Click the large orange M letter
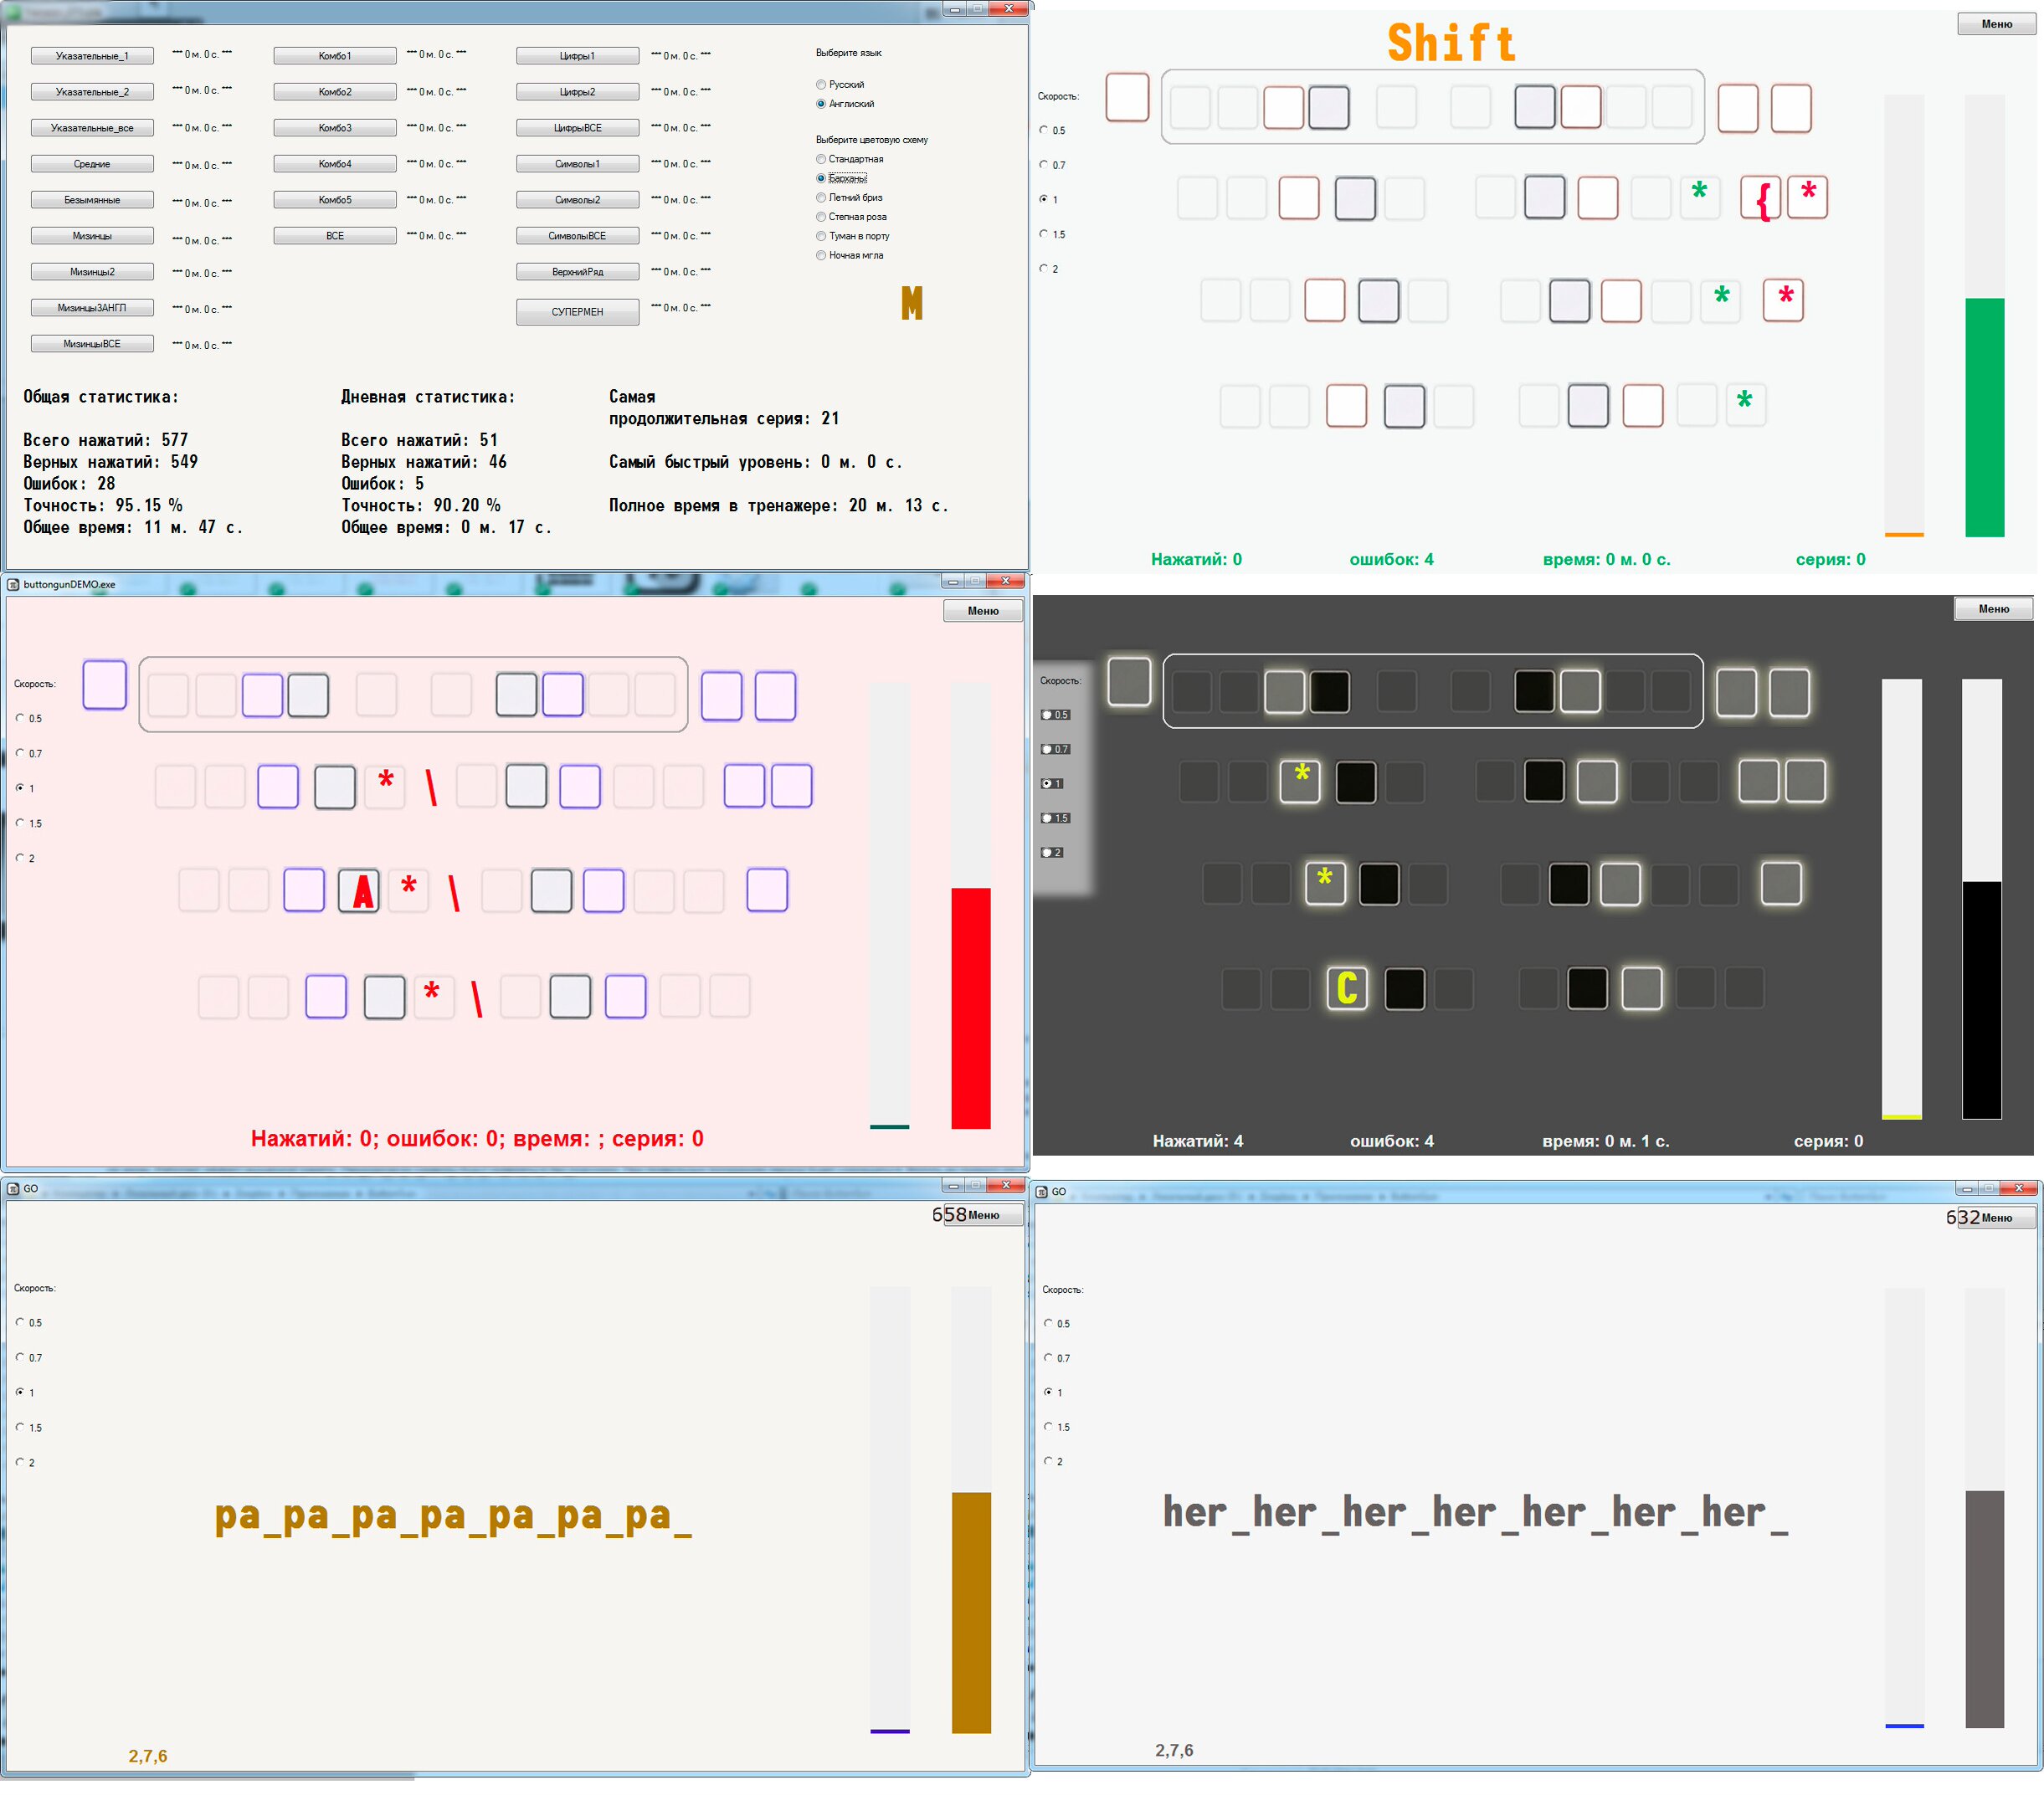This screenshot has height=1795, width=2044. [911, 303]
